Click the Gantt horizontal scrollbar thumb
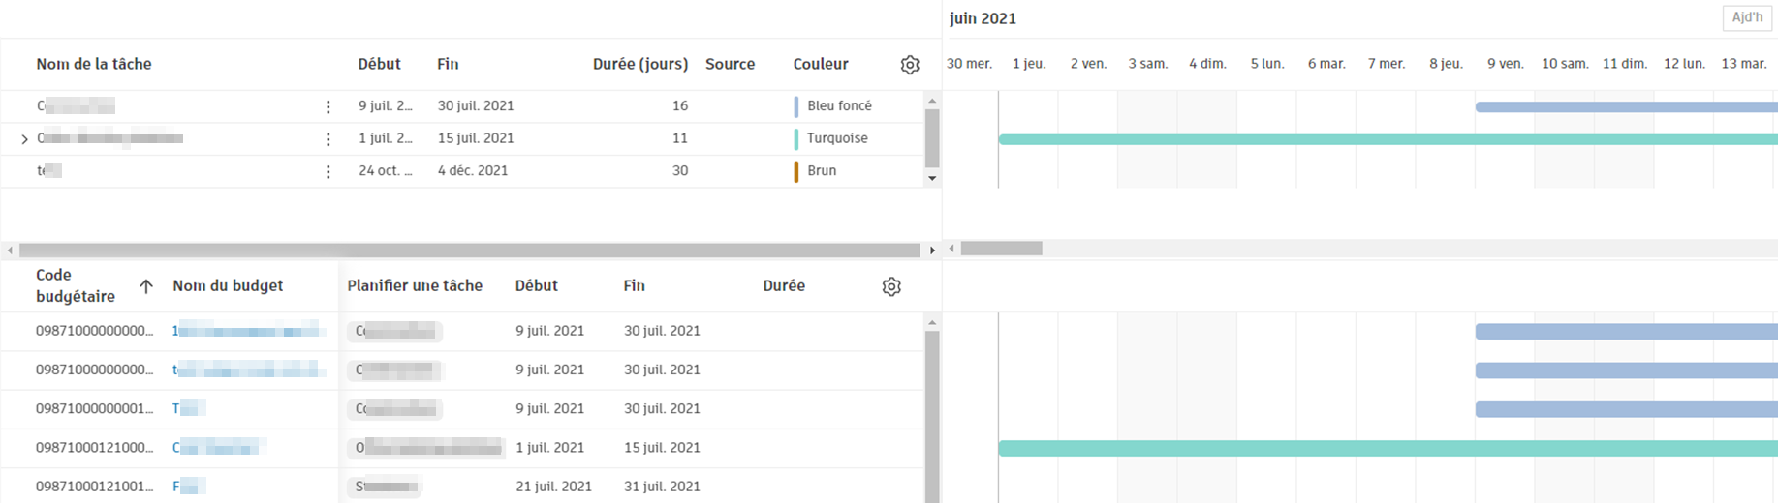Image resolution: width=1778 pixels, height=503 pixels. point(1001,249)
